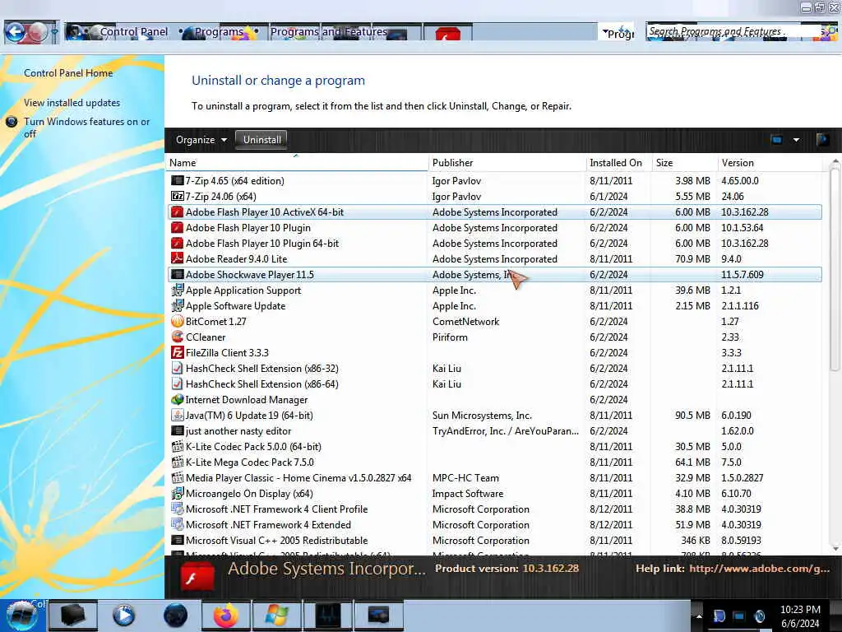Click the Forward navigation button
842x632 pixels.
click(38, 32)
